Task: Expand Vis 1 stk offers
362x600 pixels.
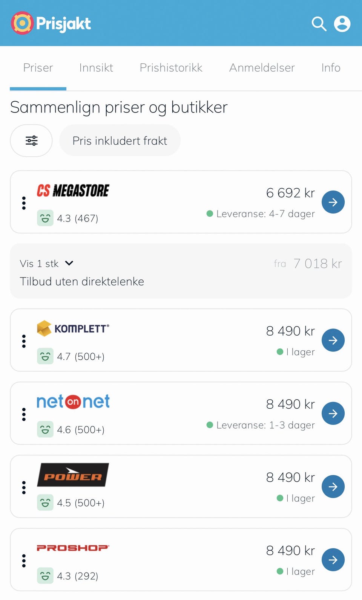Action: pyautogui.click(x=47, y=263)
